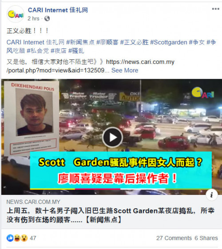The width and height of the screenshot is (222, 249).
Task: Open the CARI page profile picture
Action: tap(16, 14)
